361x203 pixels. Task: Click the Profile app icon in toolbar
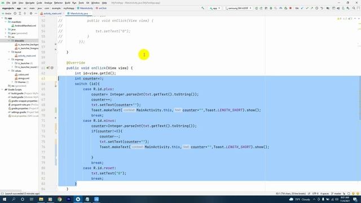(281, 8)
